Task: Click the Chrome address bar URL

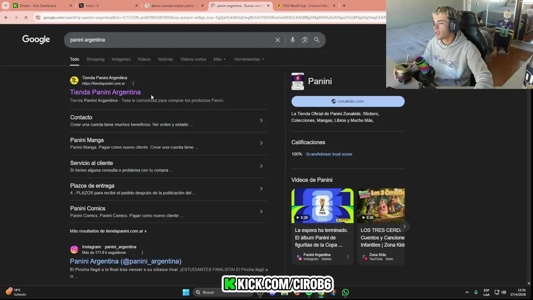Action: [x=214, y=17]
